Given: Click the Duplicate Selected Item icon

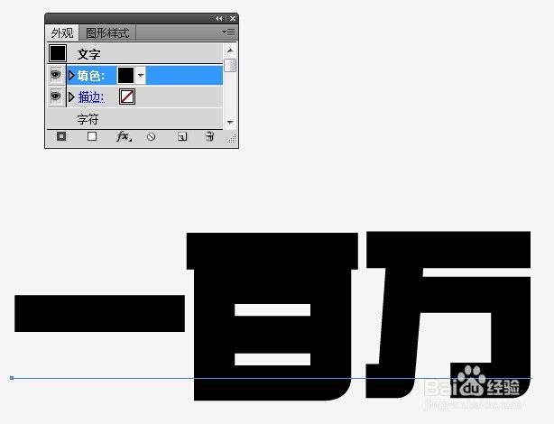Looking at the screenshot, I should (x=182, y=136).
